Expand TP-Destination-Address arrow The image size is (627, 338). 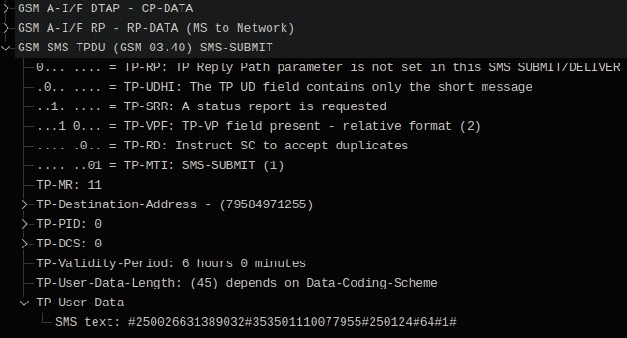24,204
